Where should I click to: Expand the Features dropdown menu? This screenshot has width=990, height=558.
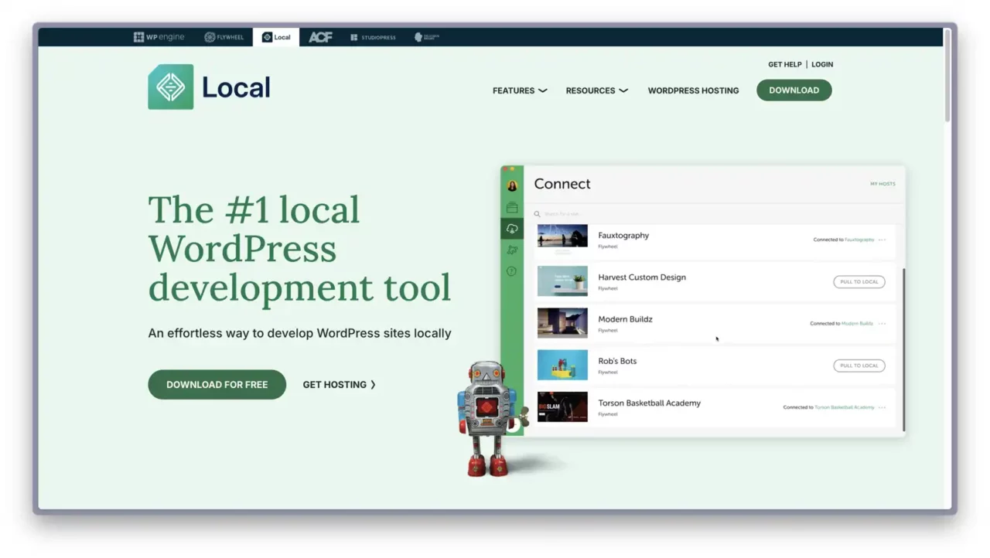pos(520,90)
